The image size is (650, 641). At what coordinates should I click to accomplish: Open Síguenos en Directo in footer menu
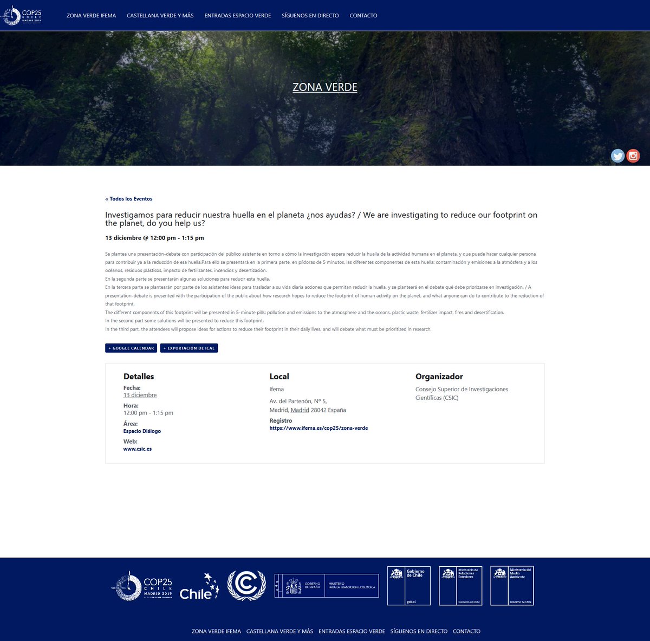pos(419,631)
